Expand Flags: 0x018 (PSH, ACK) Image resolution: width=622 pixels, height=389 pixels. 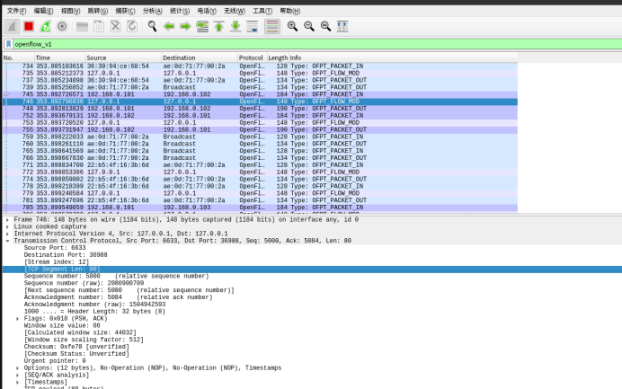click(17, 319)
